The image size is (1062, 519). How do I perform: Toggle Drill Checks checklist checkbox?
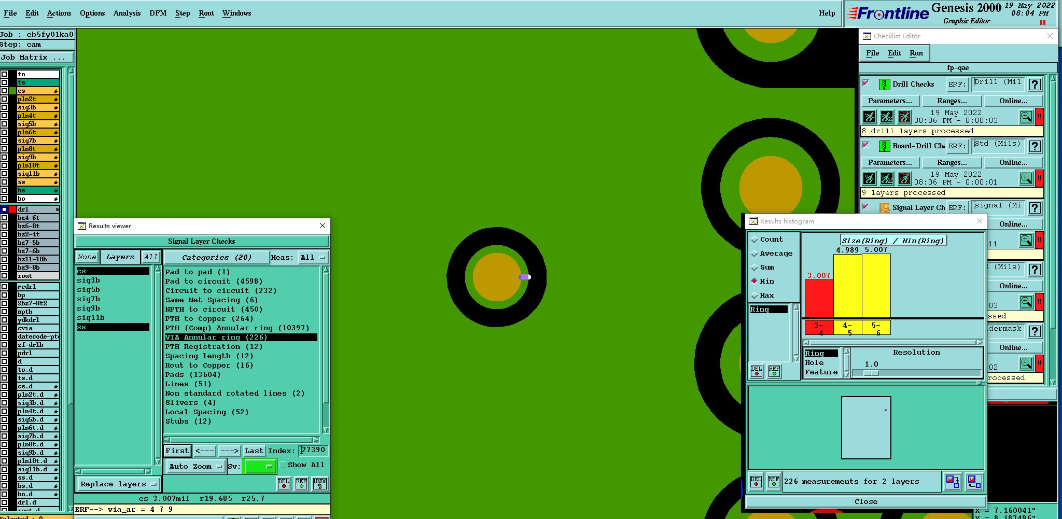tap(866, 83)
